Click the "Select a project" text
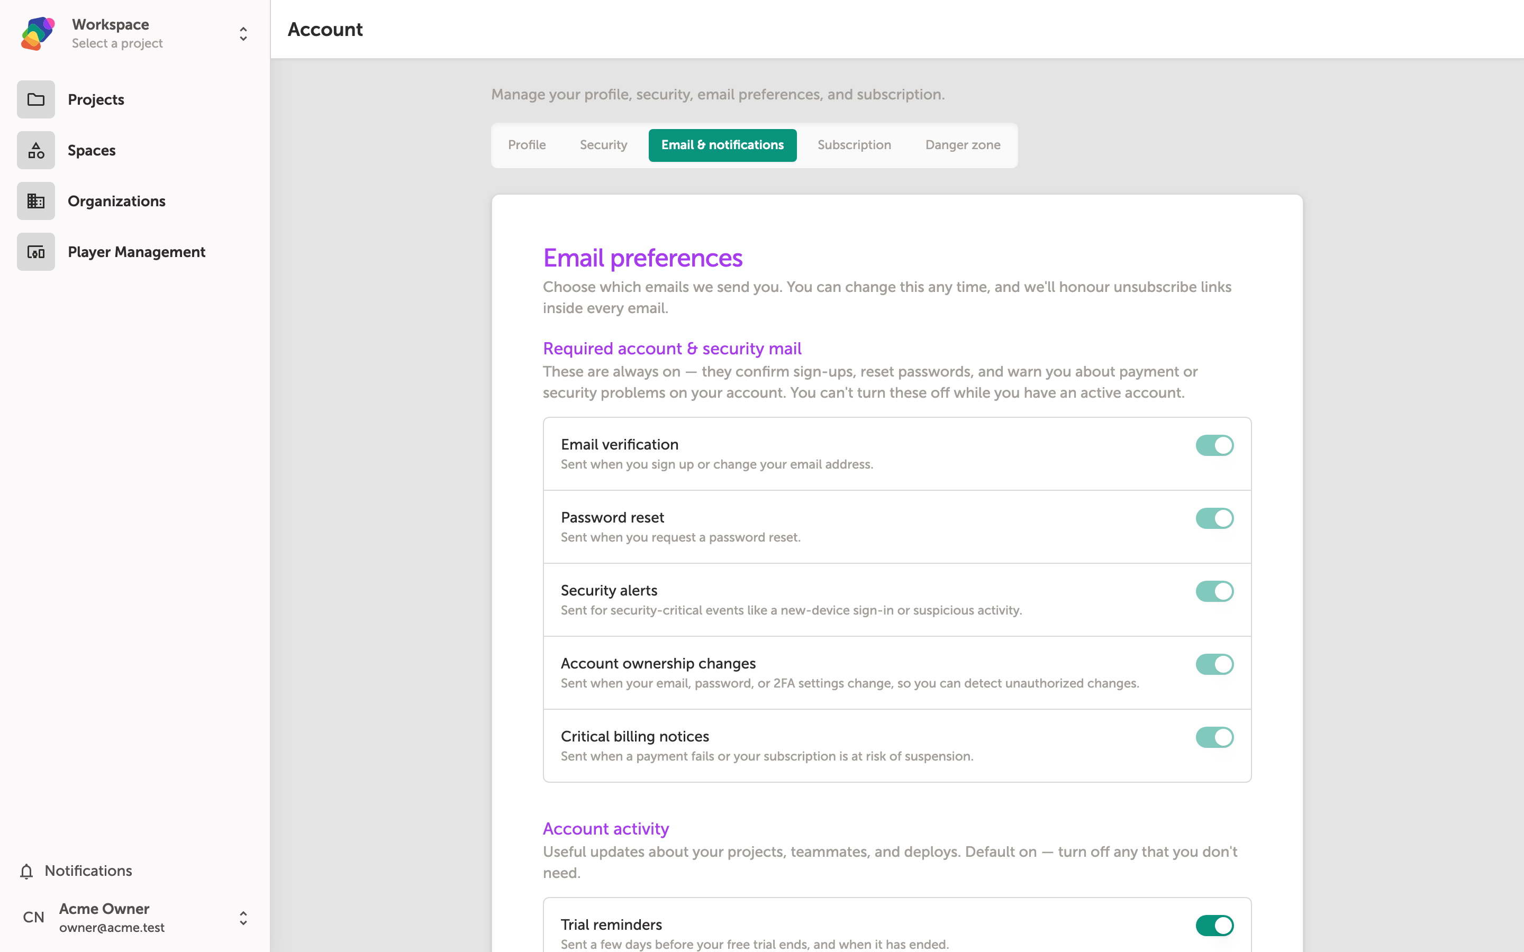This screenshot has height=952, width=1524. click(117, 43)
